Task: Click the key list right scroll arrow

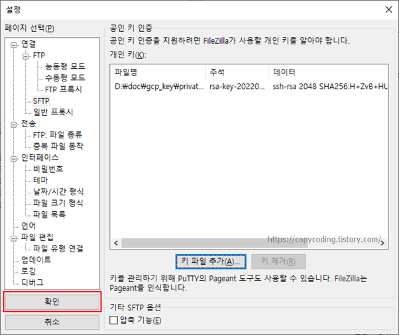Action: point(382,243)
